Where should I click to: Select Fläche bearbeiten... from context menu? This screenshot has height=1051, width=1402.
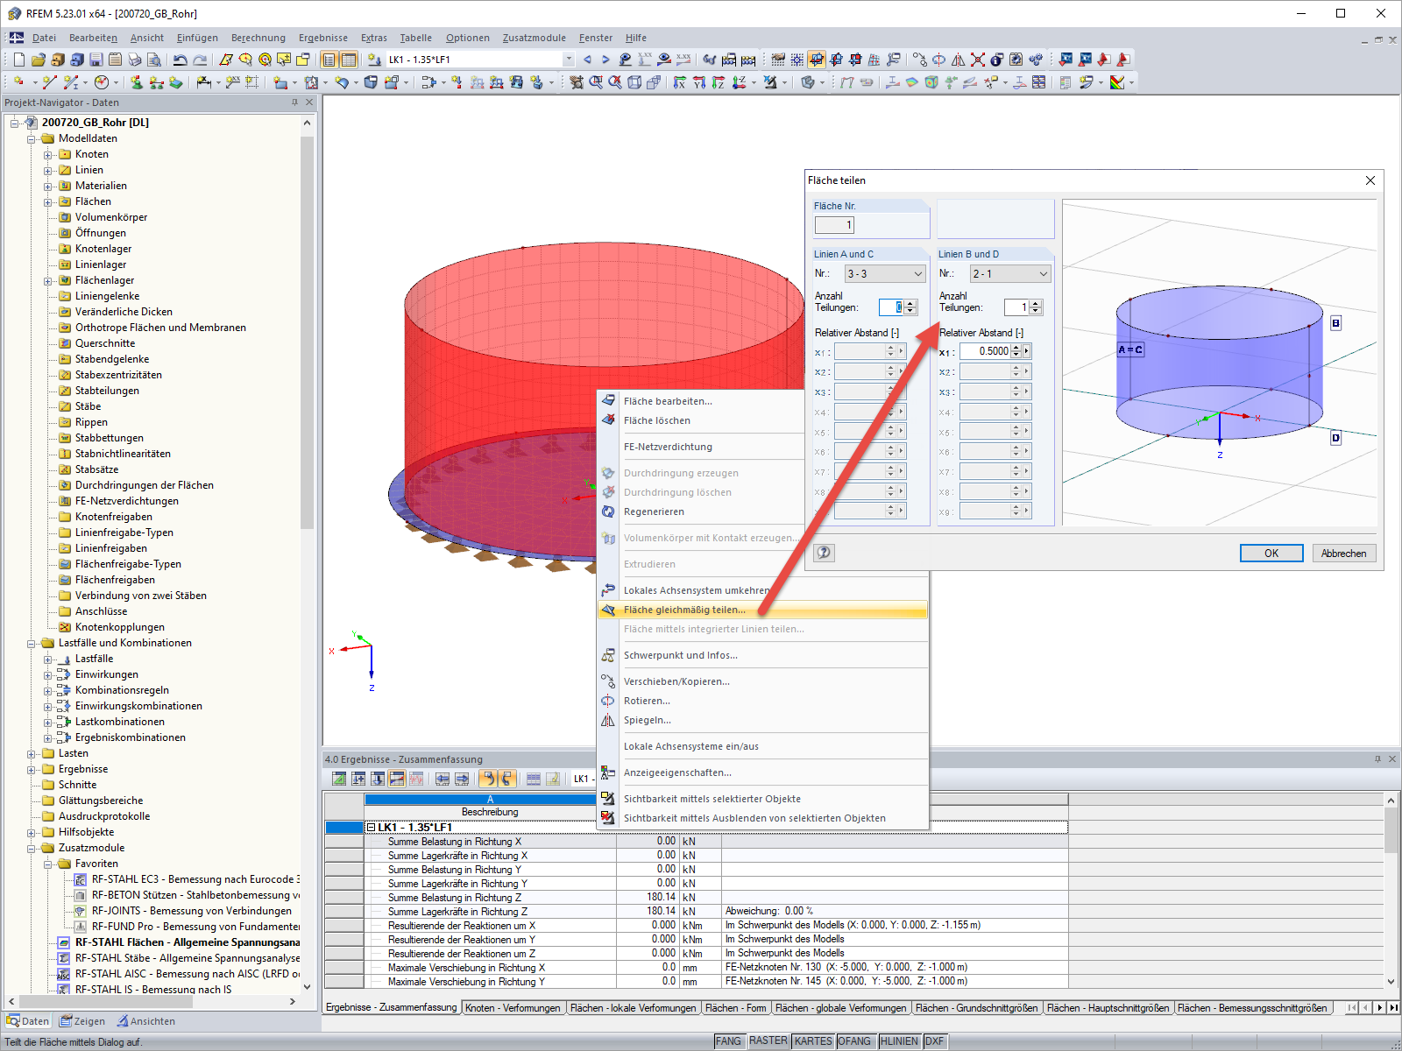[x=668, y=401]
